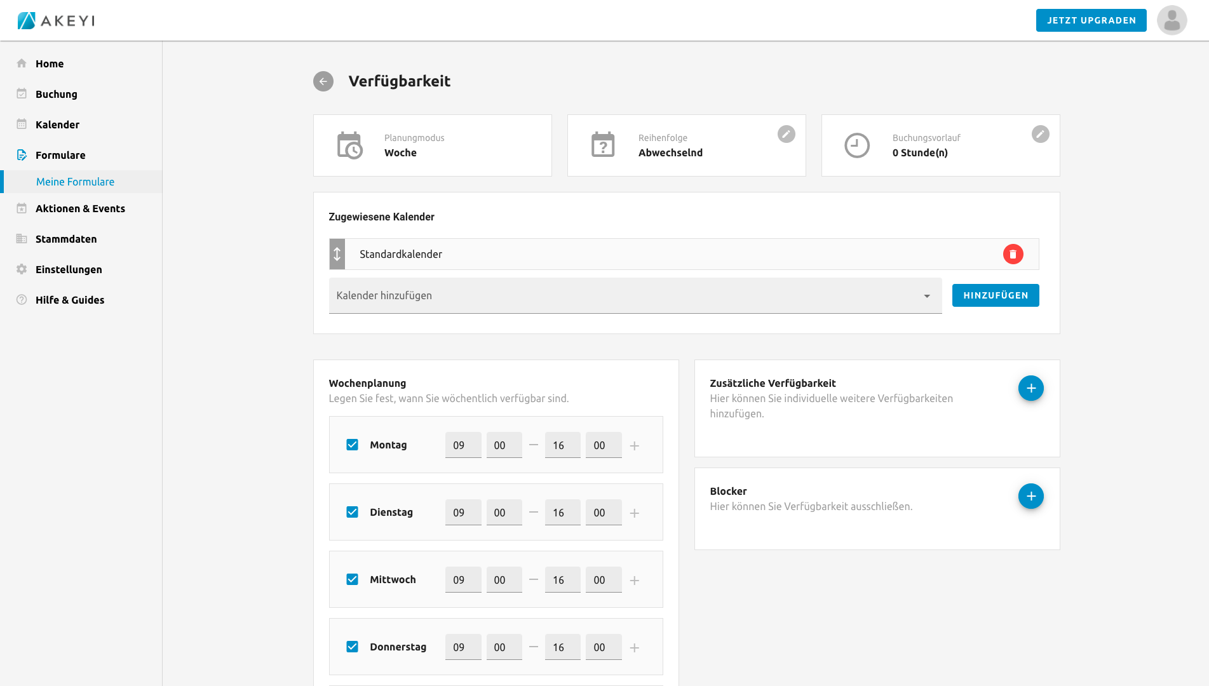Screen dimensions: 1209x686
Task: Click the back arrow next to Verfügbarkeit
Action: 323,81
